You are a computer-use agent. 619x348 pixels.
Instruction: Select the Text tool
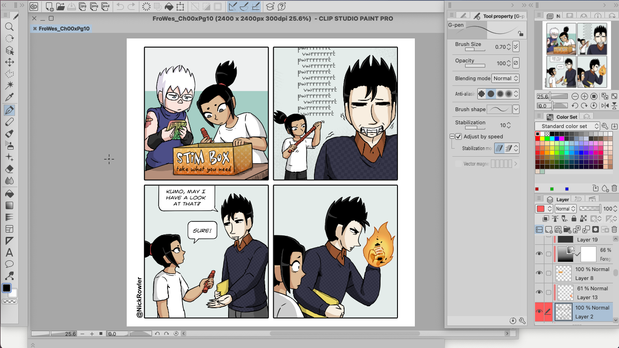click(9, 252)
